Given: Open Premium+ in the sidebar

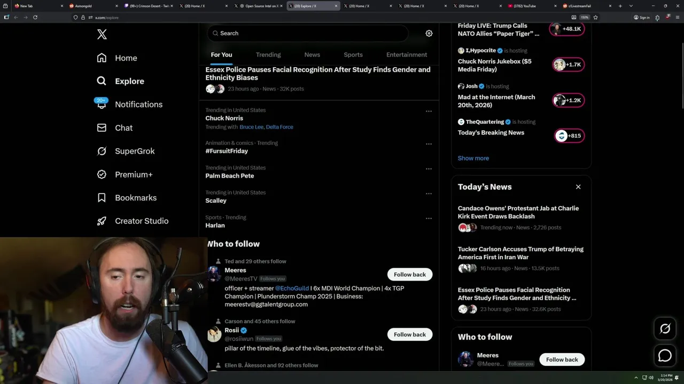Looking at the screenshot, I should [125, 174].
